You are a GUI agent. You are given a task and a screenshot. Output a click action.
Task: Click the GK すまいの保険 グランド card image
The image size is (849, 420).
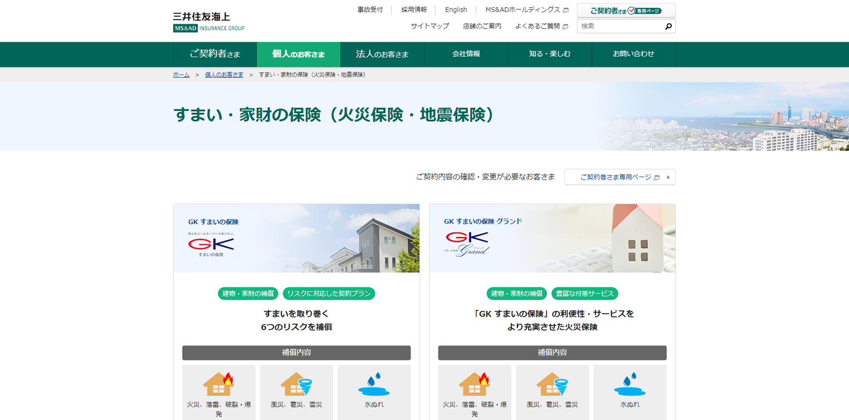(x=552, y=238)
